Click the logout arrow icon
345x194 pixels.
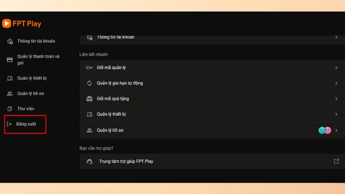tap(9, 124)
